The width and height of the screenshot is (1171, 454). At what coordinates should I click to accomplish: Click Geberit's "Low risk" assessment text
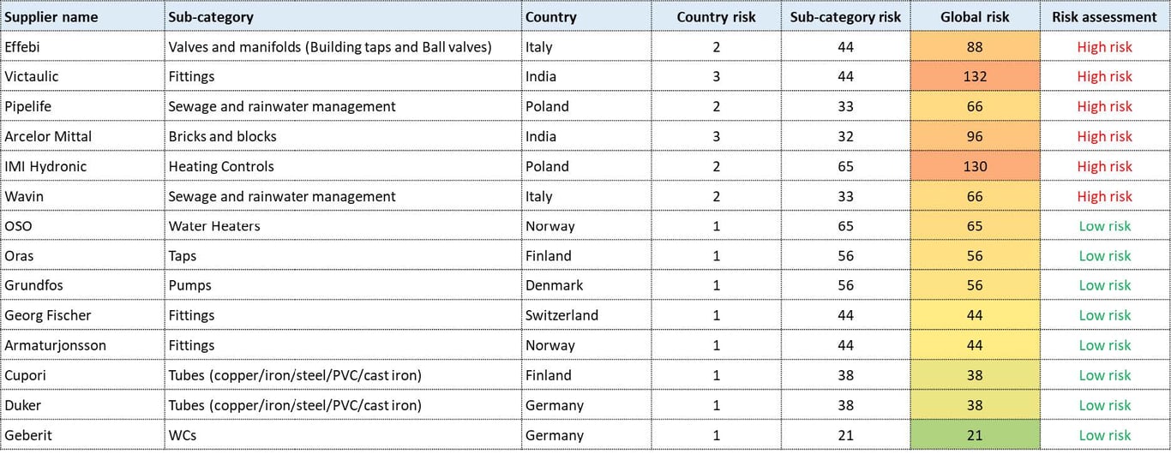click(x=1104, y=435)
